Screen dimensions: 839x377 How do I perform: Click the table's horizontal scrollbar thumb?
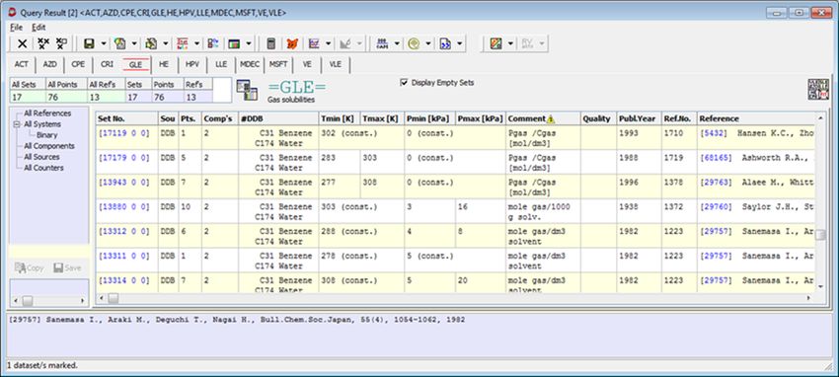[x=114, y=298]
